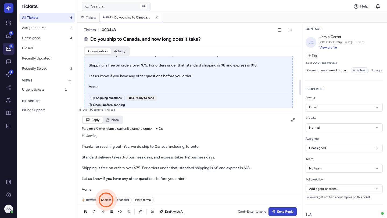Insert a block quote
Image resolution: width=387 pixels, height=218 pixels.
128,212
